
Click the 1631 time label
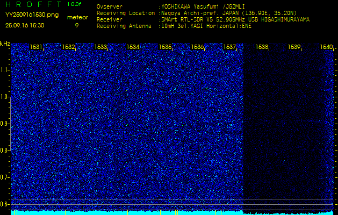[x=36, y=47]
